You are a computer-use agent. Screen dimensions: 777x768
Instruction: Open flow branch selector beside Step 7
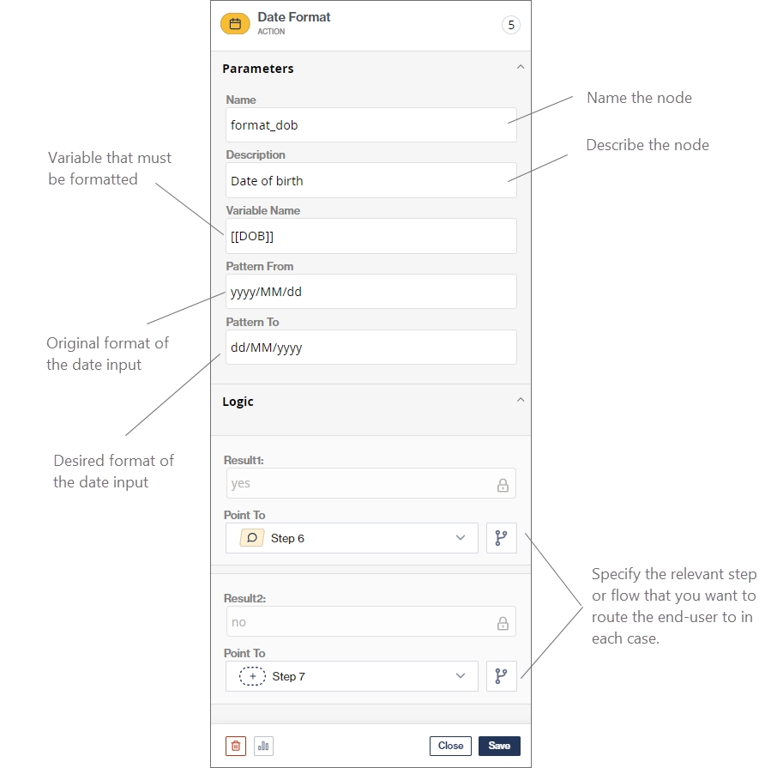click(502, 676)
